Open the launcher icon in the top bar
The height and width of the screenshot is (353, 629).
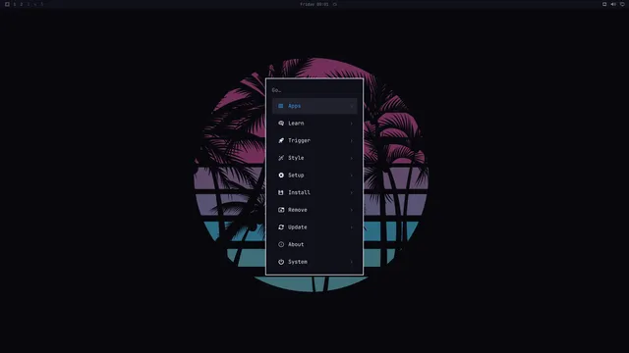7,4
